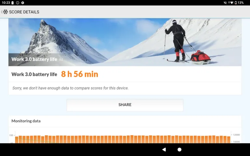250x156 pixels.
Task: Select the SCORE DETAILS header title
Action: pyautogui.click(x=24, y=12)
